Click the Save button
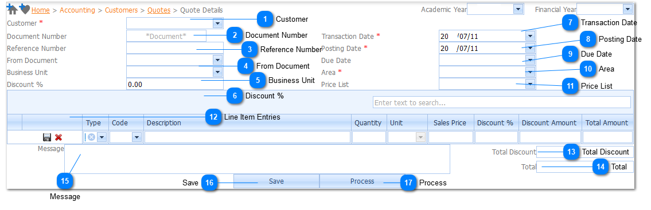This screenshot has width=651, height=210. (276, 181)
